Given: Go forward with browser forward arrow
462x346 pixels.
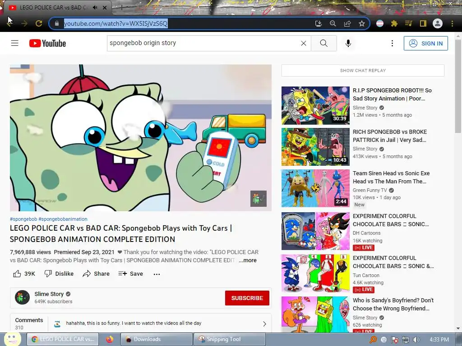Looking at the screenshot, I should click(x=24, y=23).
